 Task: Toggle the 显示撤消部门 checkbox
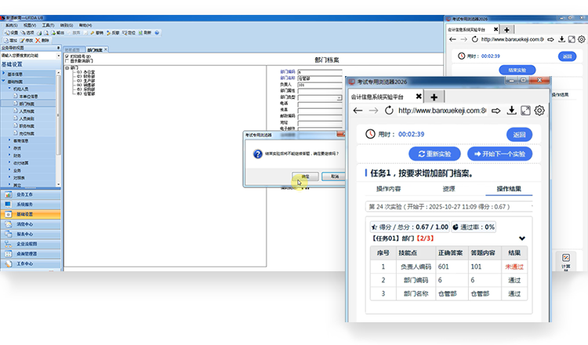[x=67, y=60]
